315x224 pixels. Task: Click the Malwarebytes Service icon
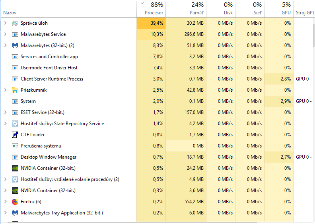coord(15,34)
